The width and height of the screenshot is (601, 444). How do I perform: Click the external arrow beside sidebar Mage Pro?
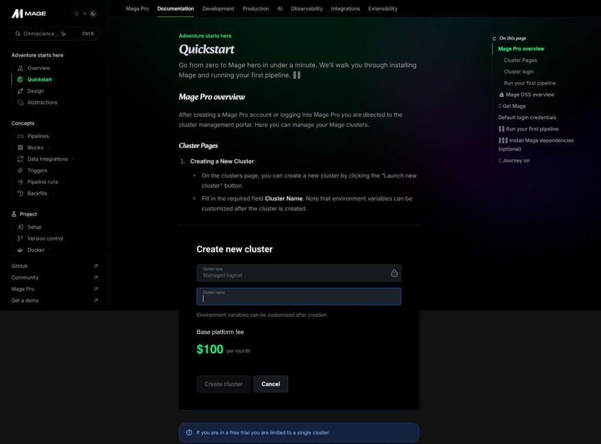coord(96,289)
